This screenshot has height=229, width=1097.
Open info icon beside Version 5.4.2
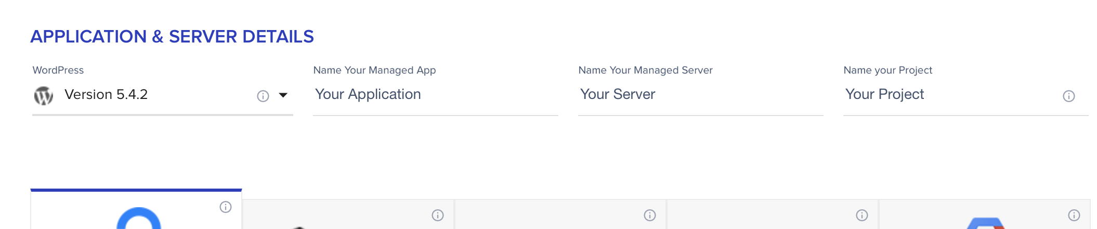coord(263,96)
